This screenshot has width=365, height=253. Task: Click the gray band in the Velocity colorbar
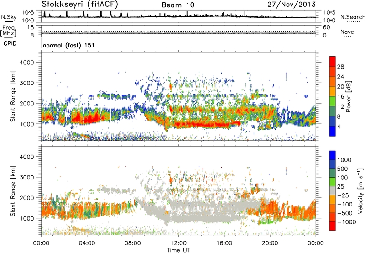333,190
